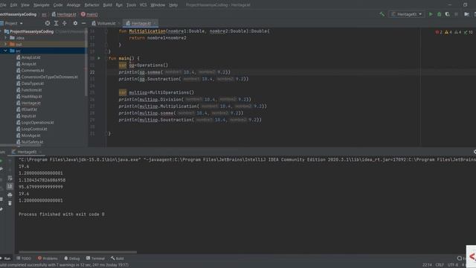The image size is (476, 268).
Task: Click Heritage.kt breadcrumb in navigation bar
Action: pyautogui.click(x=64, y=14)
